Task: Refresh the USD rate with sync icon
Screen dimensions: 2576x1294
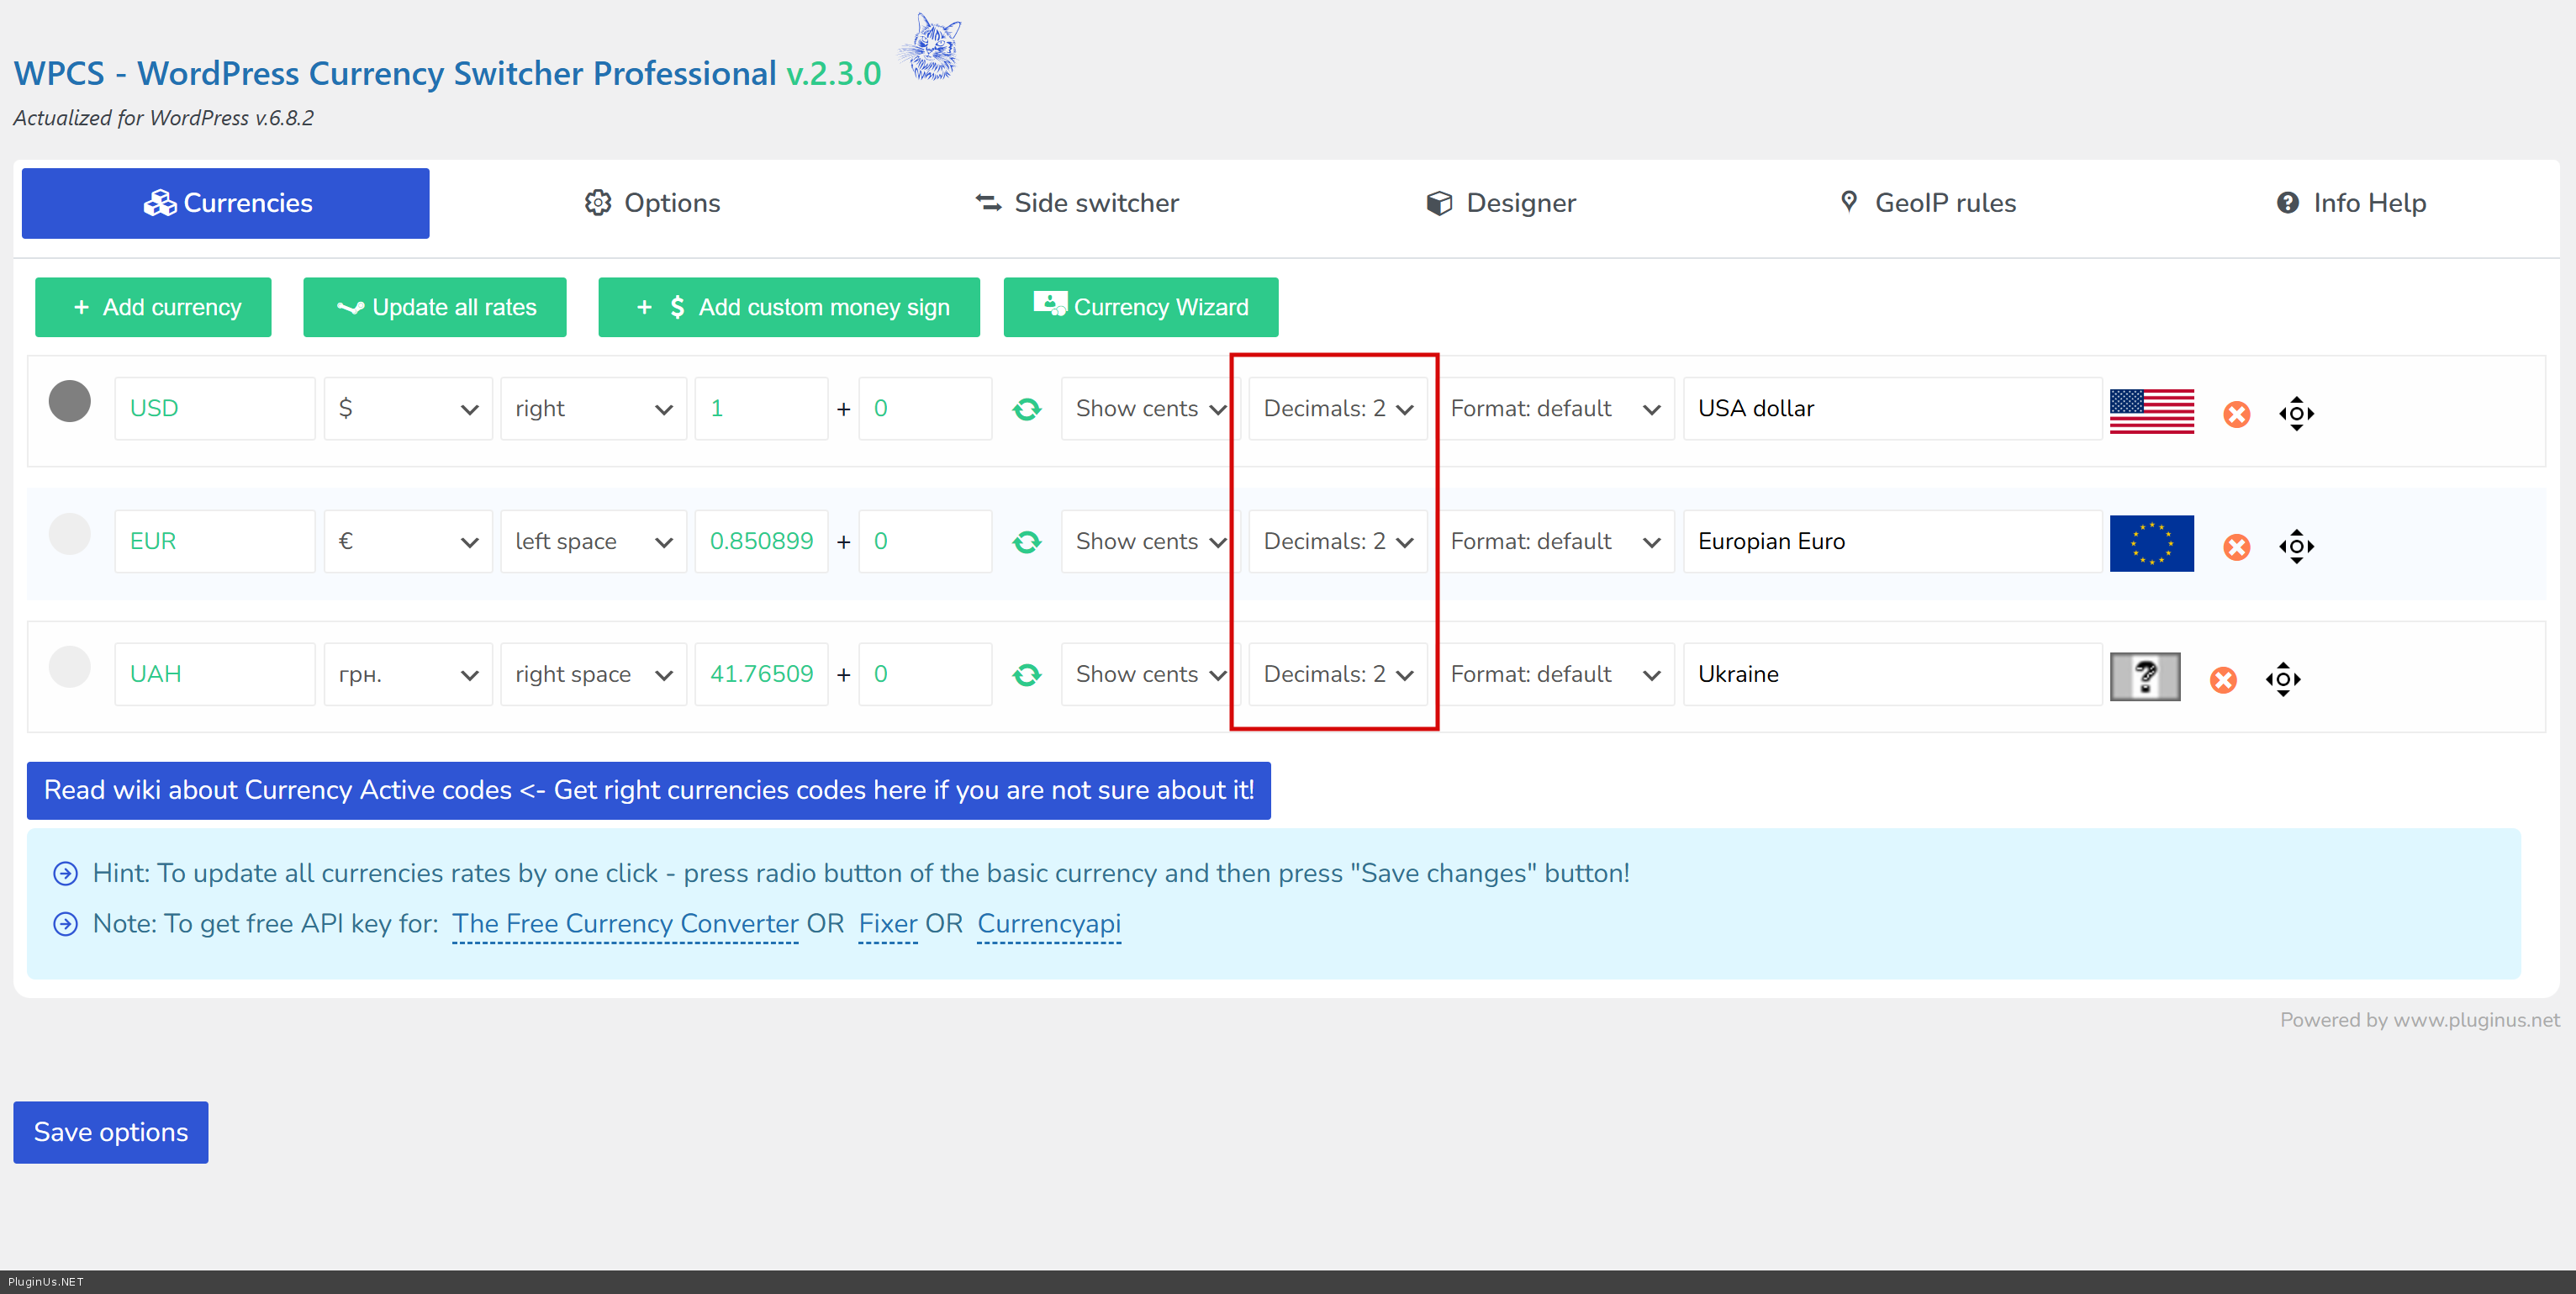Action: 1026,409
